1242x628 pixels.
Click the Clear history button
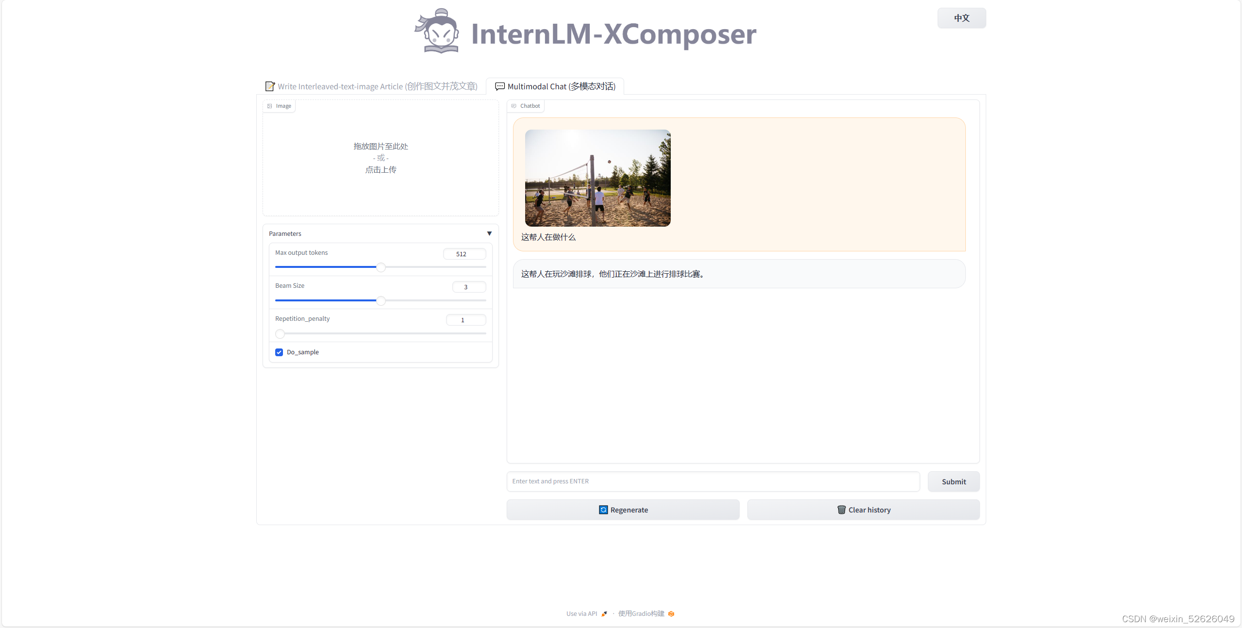tap(863, 510)
